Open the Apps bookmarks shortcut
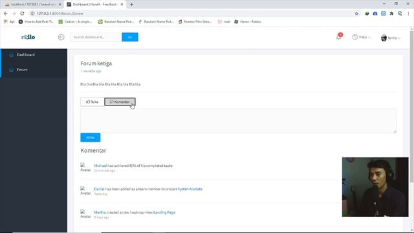The image size is (414, 233). click(x=9, y=21)
